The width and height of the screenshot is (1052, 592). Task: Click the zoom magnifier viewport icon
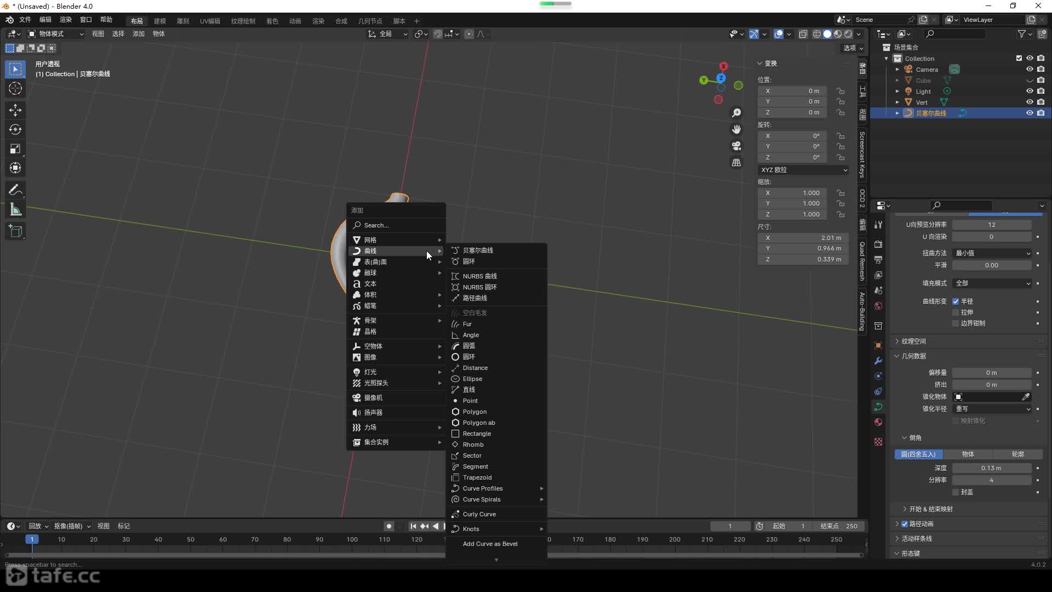736,113
